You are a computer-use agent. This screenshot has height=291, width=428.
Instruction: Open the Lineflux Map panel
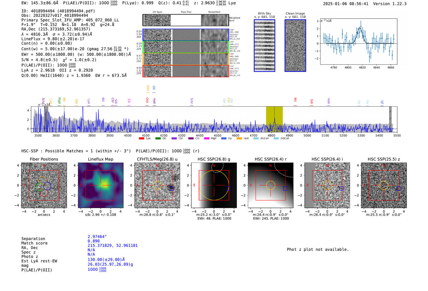(101, 185)
